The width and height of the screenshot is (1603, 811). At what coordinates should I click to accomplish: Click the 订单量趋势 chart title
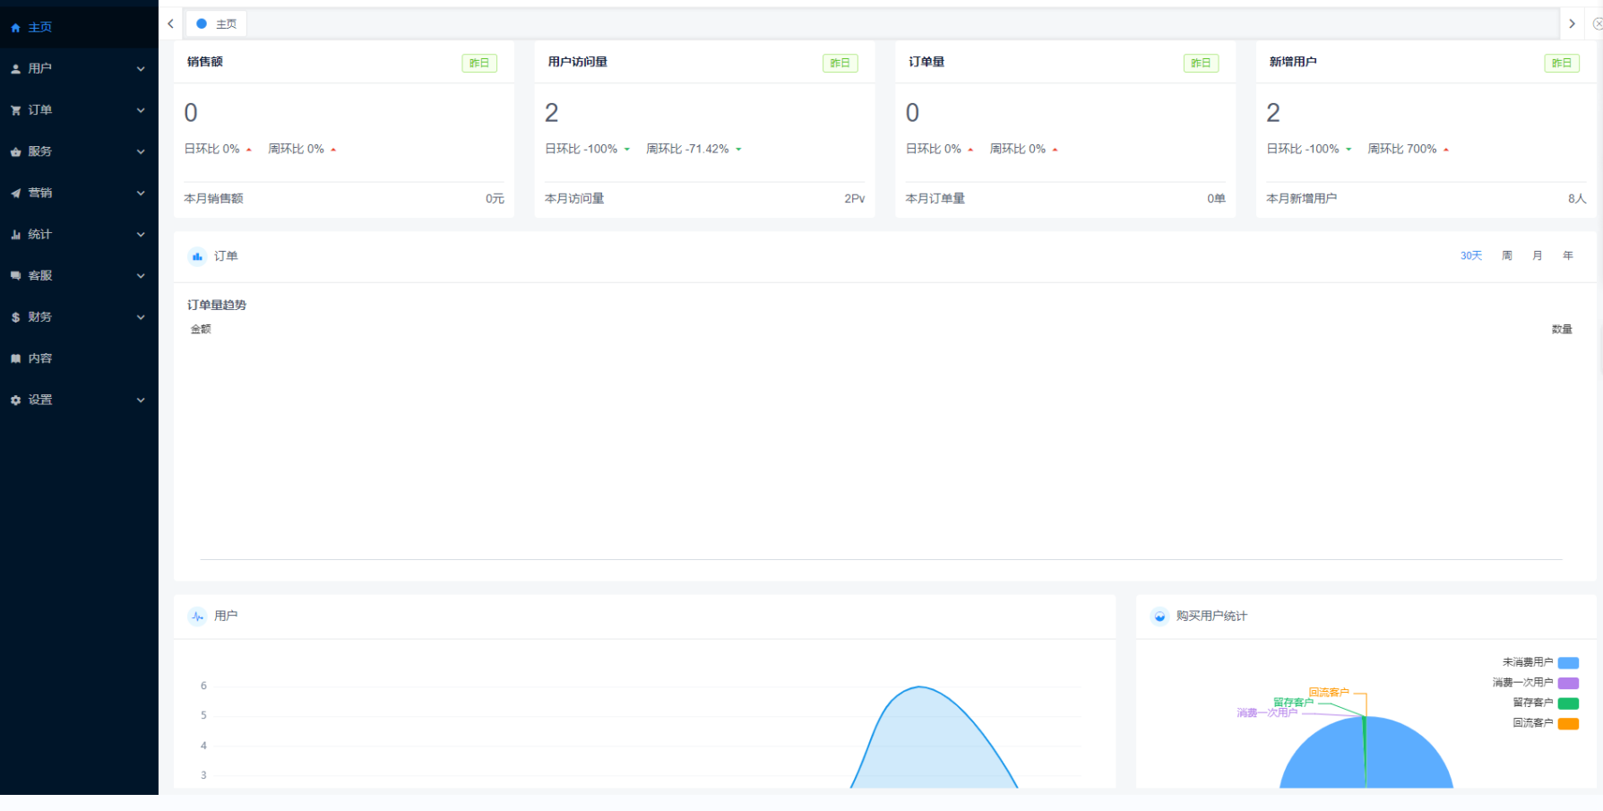pyautogui.click(x=217, y=306)
